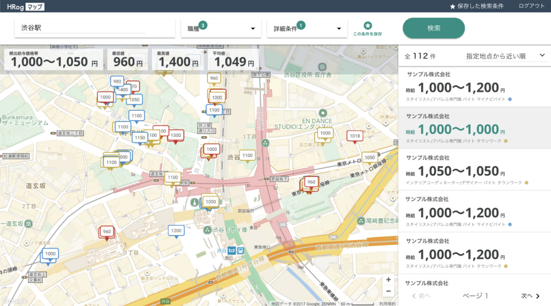Click the 960 marker near 宮益坂下

click(312, 182)
